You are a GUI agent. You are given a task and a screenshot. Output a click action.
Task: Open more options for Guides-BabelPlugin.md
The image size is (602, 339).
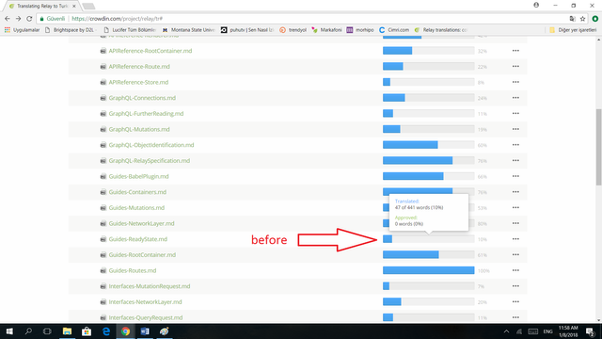tap(515, 176)
